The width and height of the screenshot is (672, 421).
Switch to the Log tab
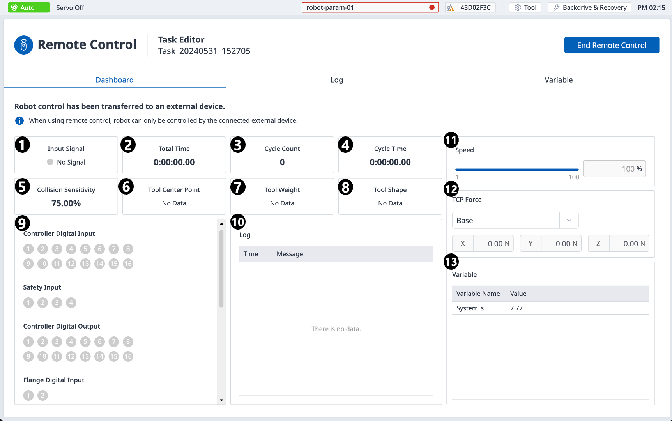(336, 80)
